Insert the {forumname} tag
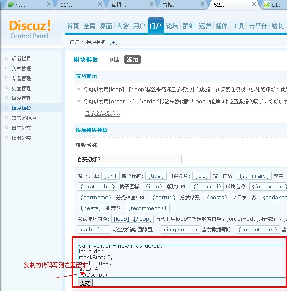 (268, 186)
